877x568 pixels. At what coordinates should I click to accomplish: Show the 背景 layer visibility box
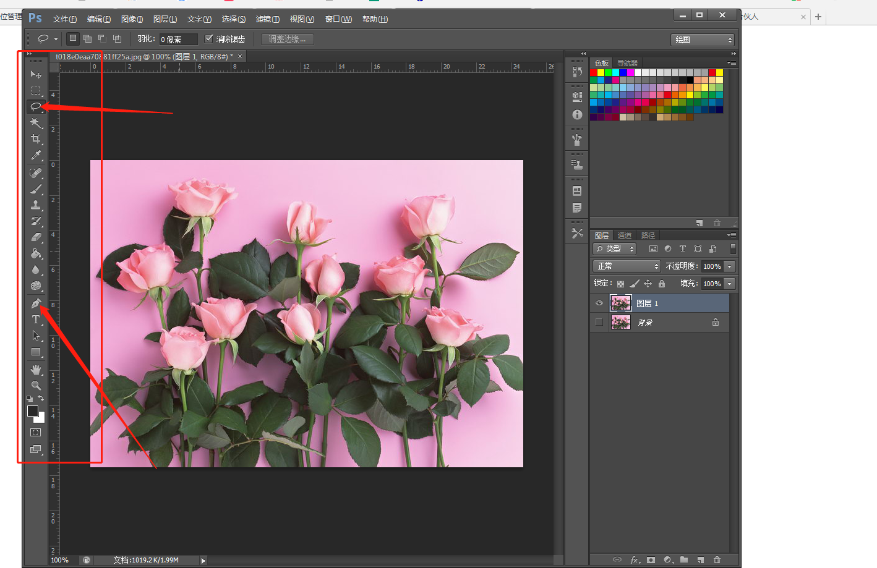[x=599, y=322]
